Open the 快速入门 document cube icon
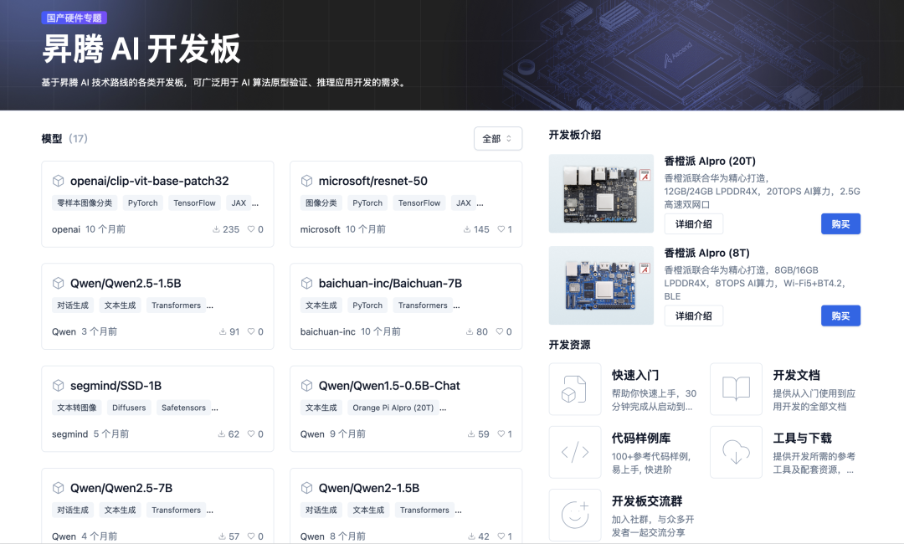 575,389
